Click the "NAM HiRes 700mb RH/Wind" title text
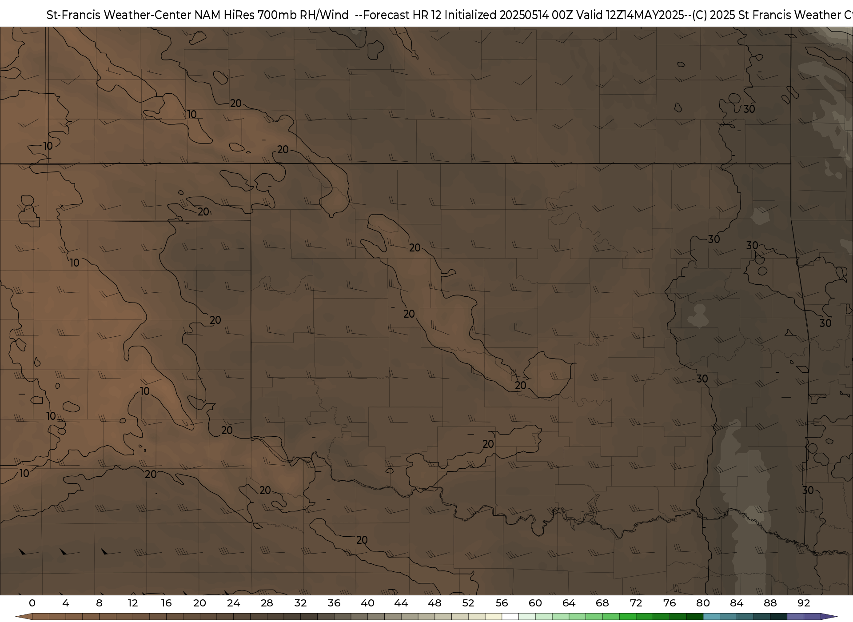The image size is (853, 622). pos(271,15)
